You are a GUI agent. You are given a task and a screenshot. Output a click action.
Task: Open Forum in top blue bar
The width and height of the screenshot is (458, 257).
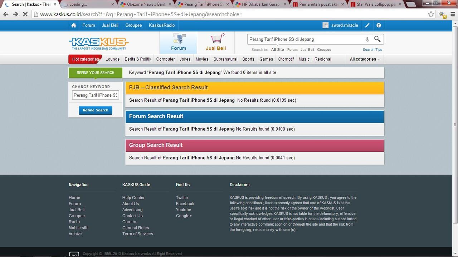(89, 25)
